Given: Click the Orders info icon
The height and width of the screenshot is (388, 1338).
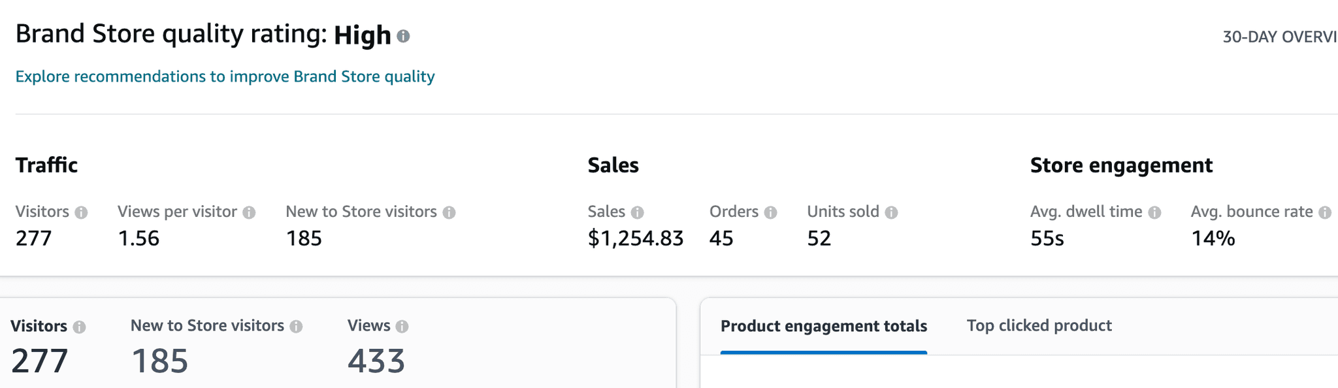Looking at the screenshot, I should pos(770,212).
